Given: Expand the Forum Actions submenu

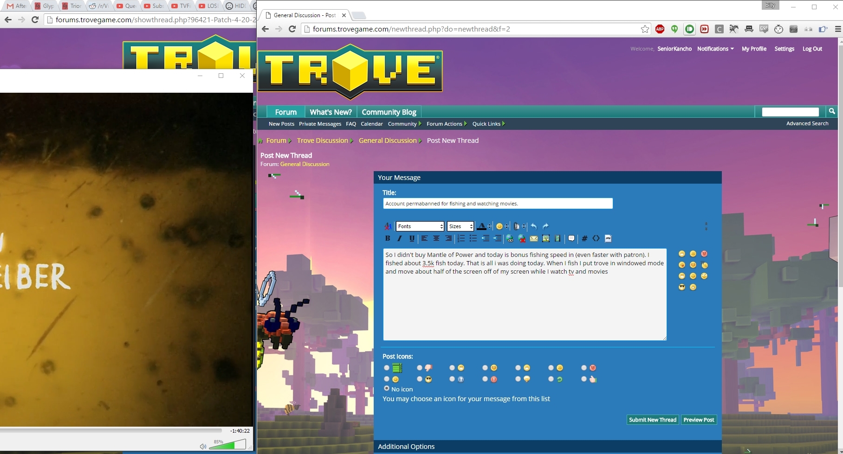Looking at the screenshot, I should [x=447, y=124].
